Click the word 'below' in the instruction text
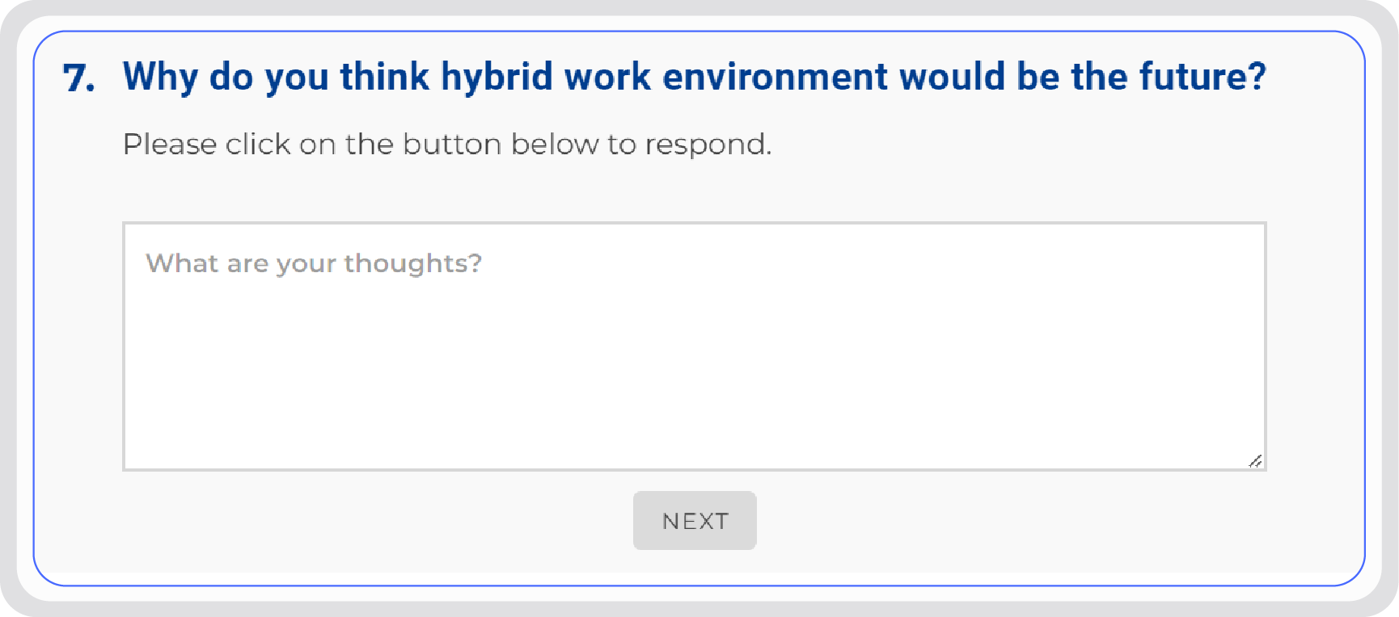This screenshot has width=1399, height=617. pyautogui.click(x=555, y=145)
